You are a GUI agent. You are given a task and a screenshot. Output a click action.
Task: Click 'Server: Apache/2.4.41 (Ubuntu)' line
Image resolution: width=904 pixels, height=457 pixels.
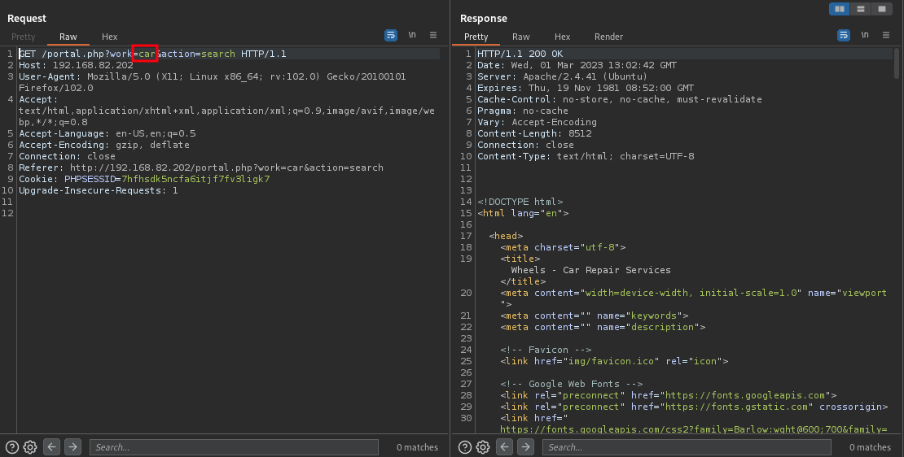[x=562, y=76]
